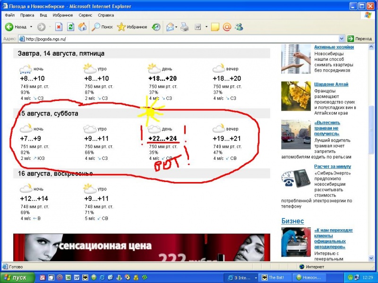Open the Mail icon dropdown arrow
378x283 pixels.
point(177,27)
